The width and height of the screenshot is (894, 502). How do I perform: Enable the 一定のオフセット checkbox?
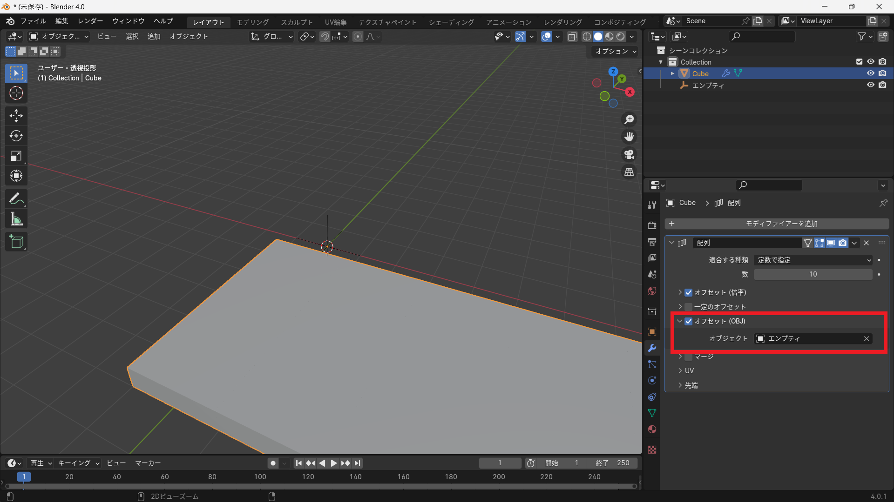click(689, 307)
